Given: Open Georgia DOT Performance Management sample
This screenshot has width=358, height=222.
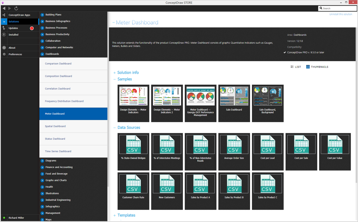Looking at the screenshot, I should click(x=200, y=96).
